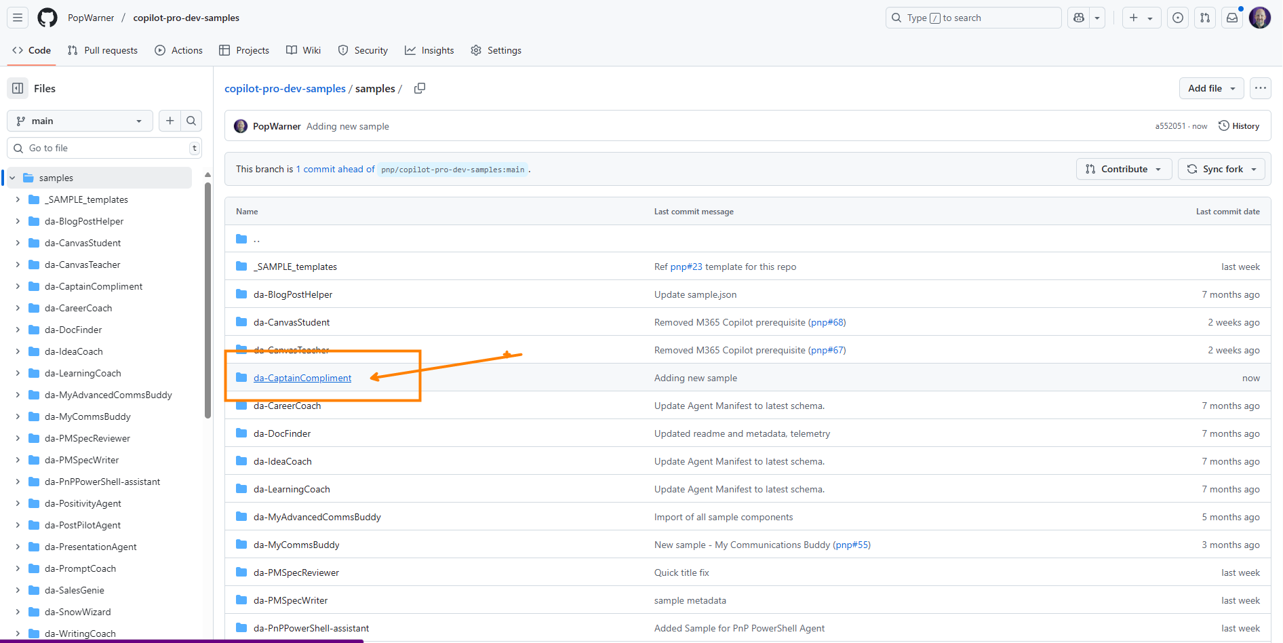
Task: Switch to the Projects tab
Action: tap(244, 50)
